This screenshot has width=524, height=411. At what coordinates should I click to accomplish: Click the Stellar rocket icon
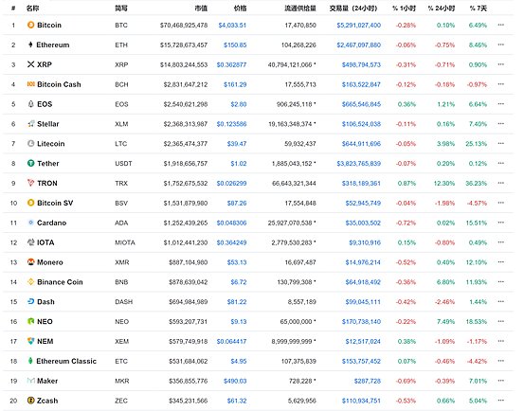click(x=30, y=123)
